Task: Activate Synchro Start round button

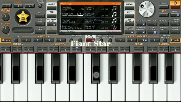Action: click(x=71, y=40)
